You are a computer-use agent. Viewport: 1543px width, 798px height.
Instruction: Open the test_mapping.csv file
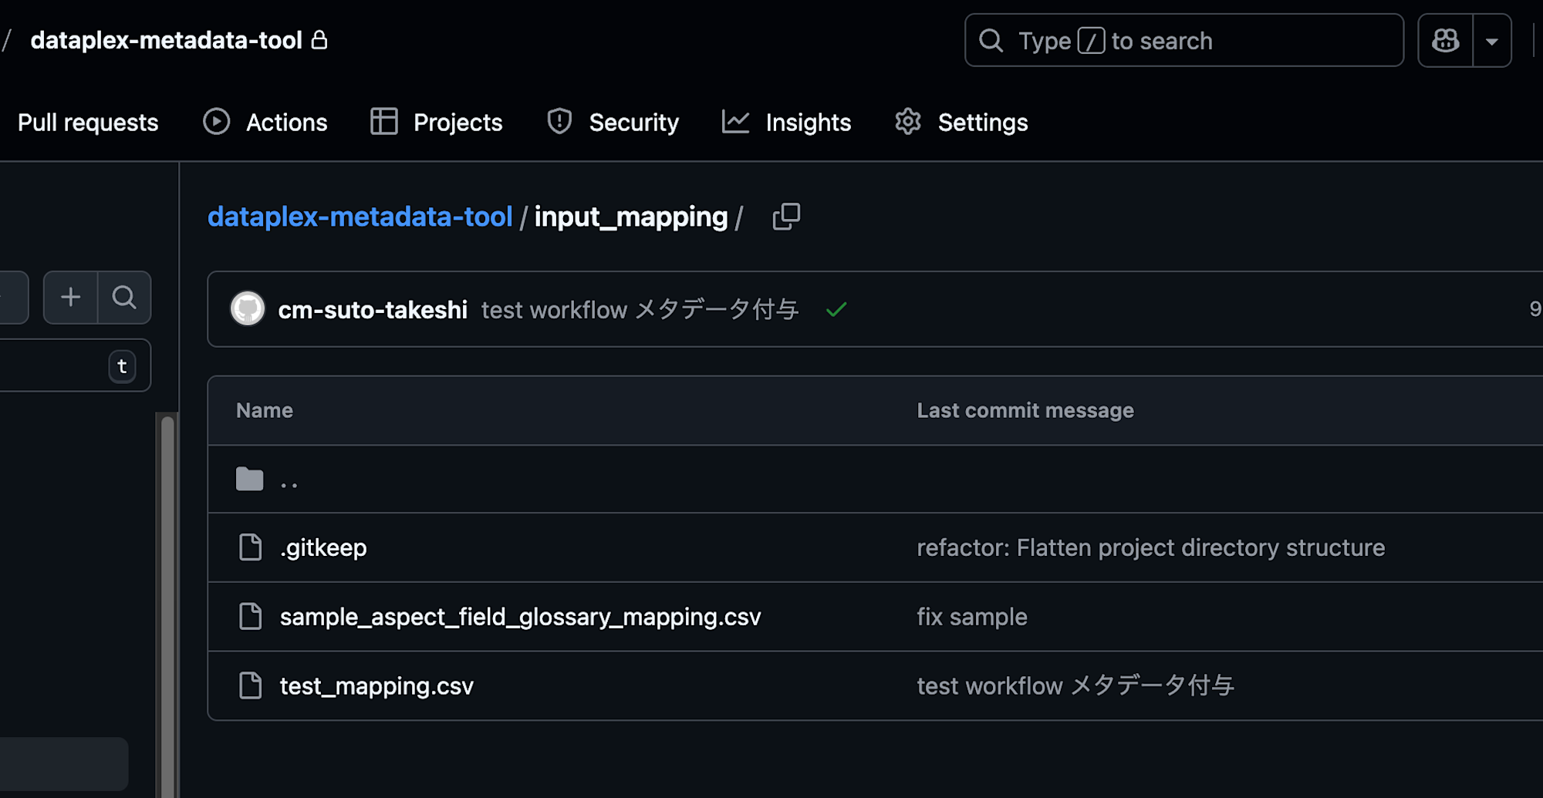(x=376, y=686)
